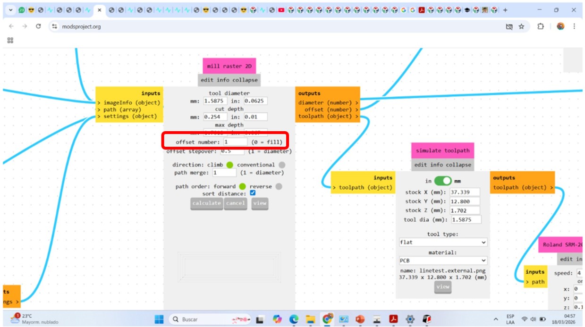Open the material dropdown showing PCB
Screen dimensions: 585x327
click(x=443, y=260)
